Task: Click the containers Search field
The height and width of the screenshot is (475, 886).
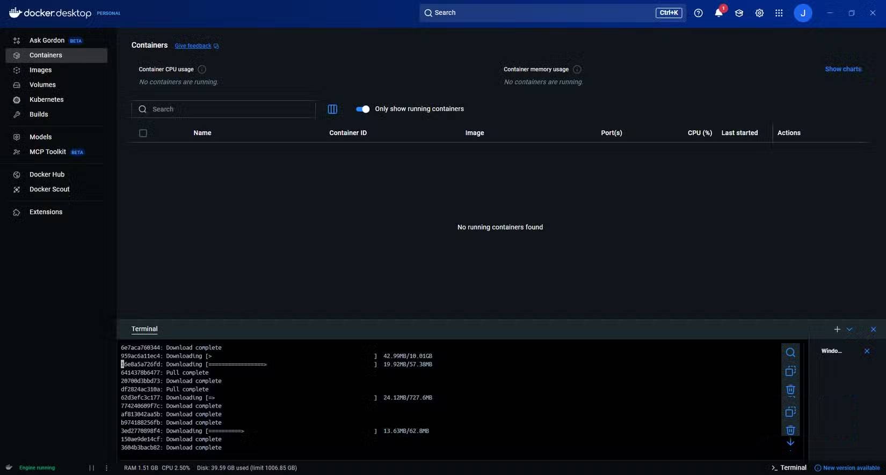Action: (x=223, y=109)
